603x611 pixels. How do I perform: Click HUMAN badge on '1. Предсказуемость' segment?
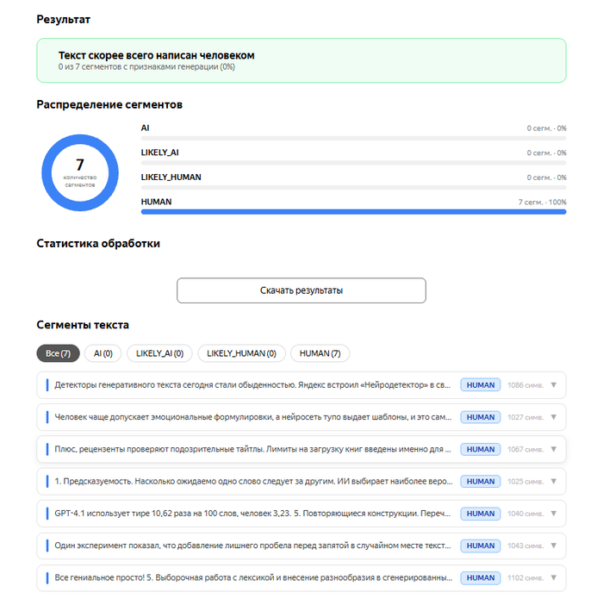481,481
